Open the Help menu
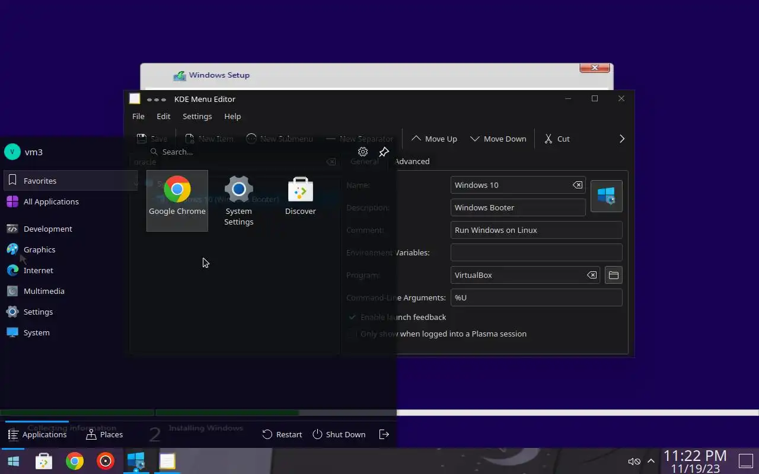 (x=232, y=116)
